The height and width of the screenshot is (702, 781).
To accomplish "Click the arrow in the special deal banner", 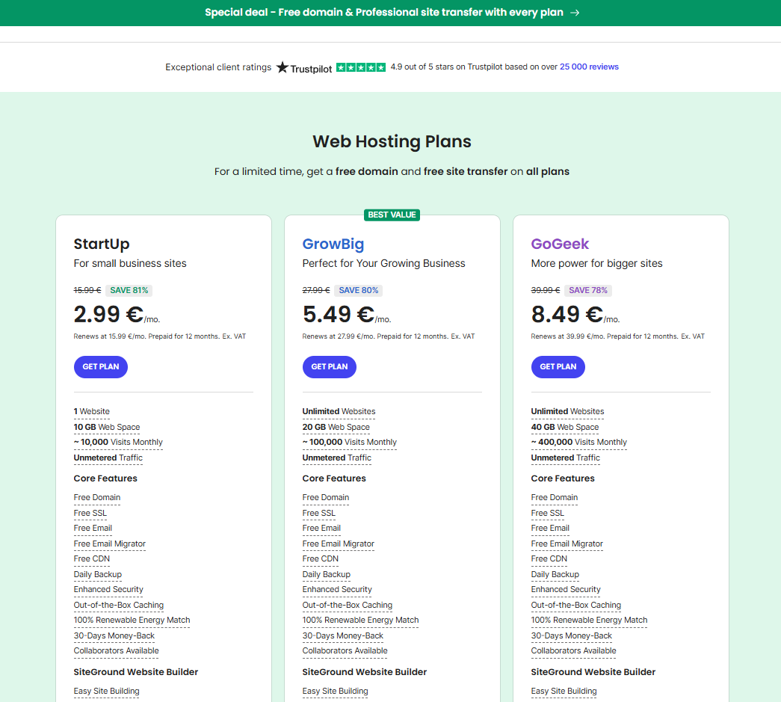I will pos(575,13).
